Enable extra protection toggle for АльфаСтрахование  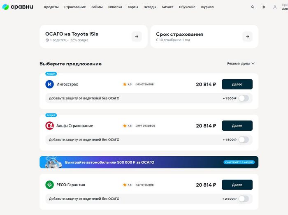tap(244, 140)
